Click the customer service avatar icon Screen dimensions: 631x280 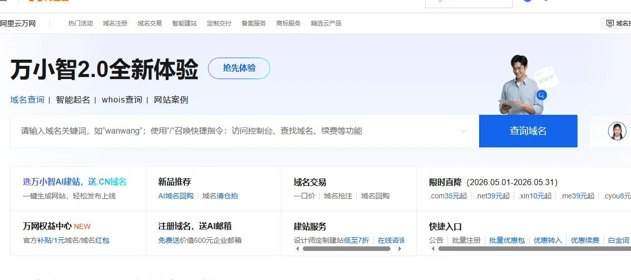tap(617, 131)
